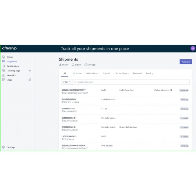This screenshot has width=196, height=196.
Task: Open the Apps external link icon
Action: point(30,80)
